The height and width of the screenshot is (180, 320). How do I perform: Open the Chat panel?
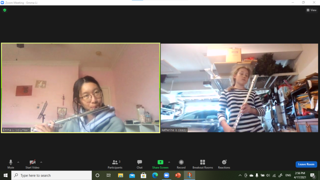tap(140, 164)
